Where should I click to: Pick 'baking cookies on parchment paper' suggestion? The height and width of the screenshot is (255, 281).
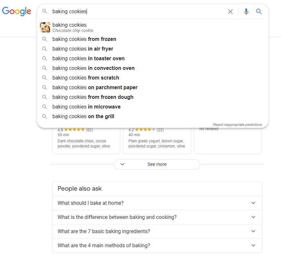(x=95, y=88)
